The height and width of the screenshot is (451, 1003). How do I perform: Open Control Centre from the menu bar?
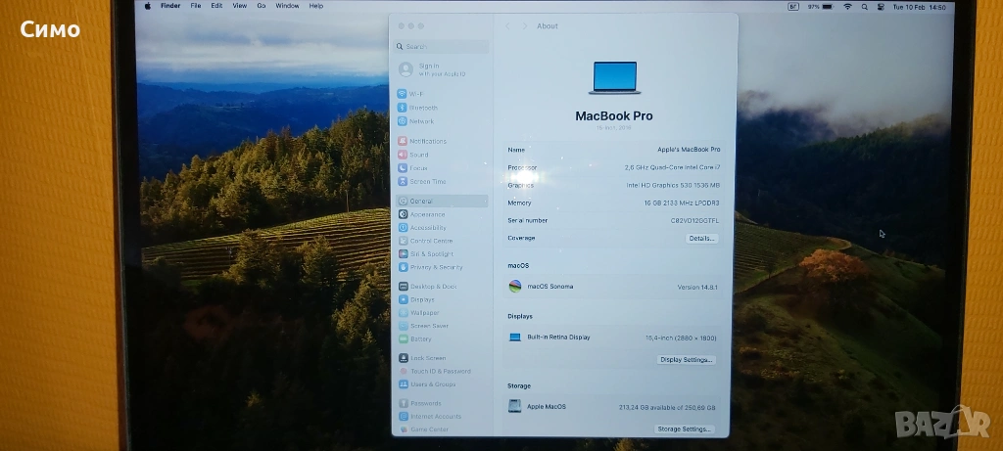[x=882, y=7]
